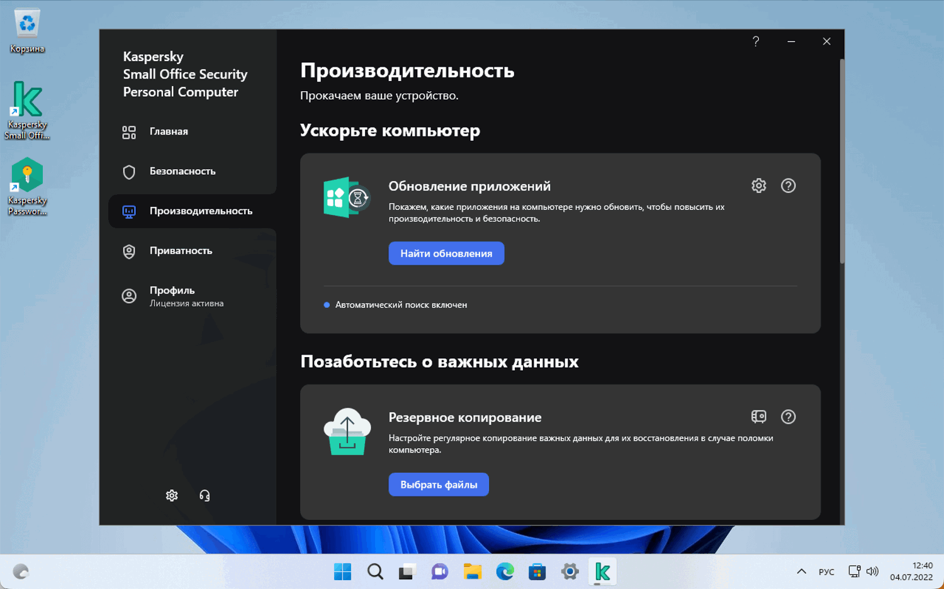Open File Explorer from taskbar
Image resolution: width=944 pixels, height=589 pixels.
[472, 571]
